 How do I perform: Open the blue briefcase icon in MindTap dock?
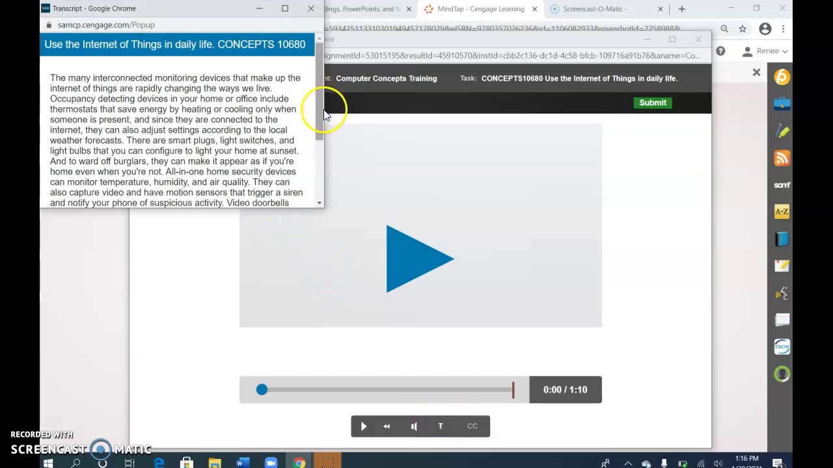click(782, 103)
